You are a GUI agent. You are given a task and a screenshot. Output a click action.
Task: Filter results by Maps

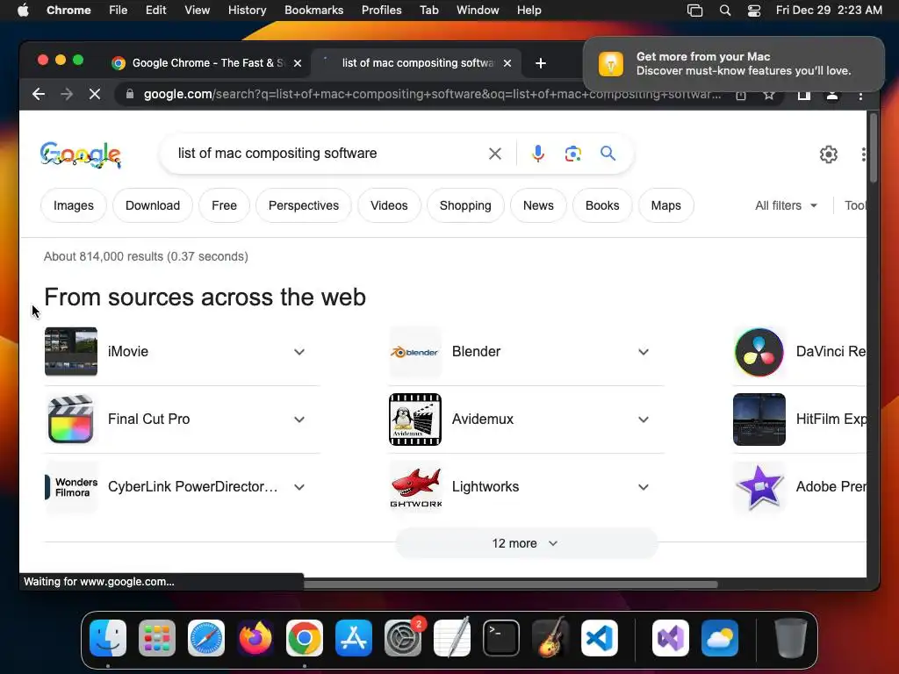665,205
